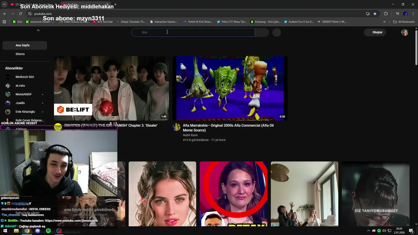Open 'Enis Kirazoglu' subscription channel
Screen dimensions: 418x235
24,112
